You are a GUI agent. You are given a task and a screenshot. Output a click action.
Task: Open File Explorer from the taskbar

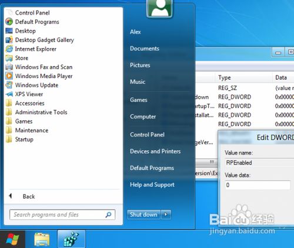tap(42, 239)
